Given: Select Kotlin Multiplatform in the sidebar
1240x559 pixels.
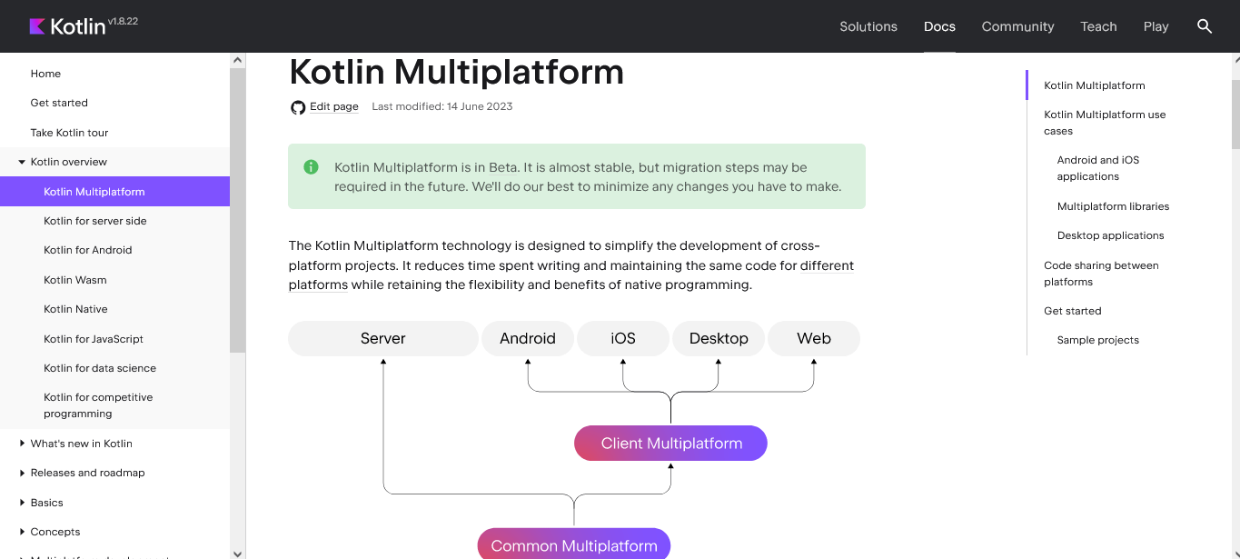Looking at the screenshot, I should 114,192.
